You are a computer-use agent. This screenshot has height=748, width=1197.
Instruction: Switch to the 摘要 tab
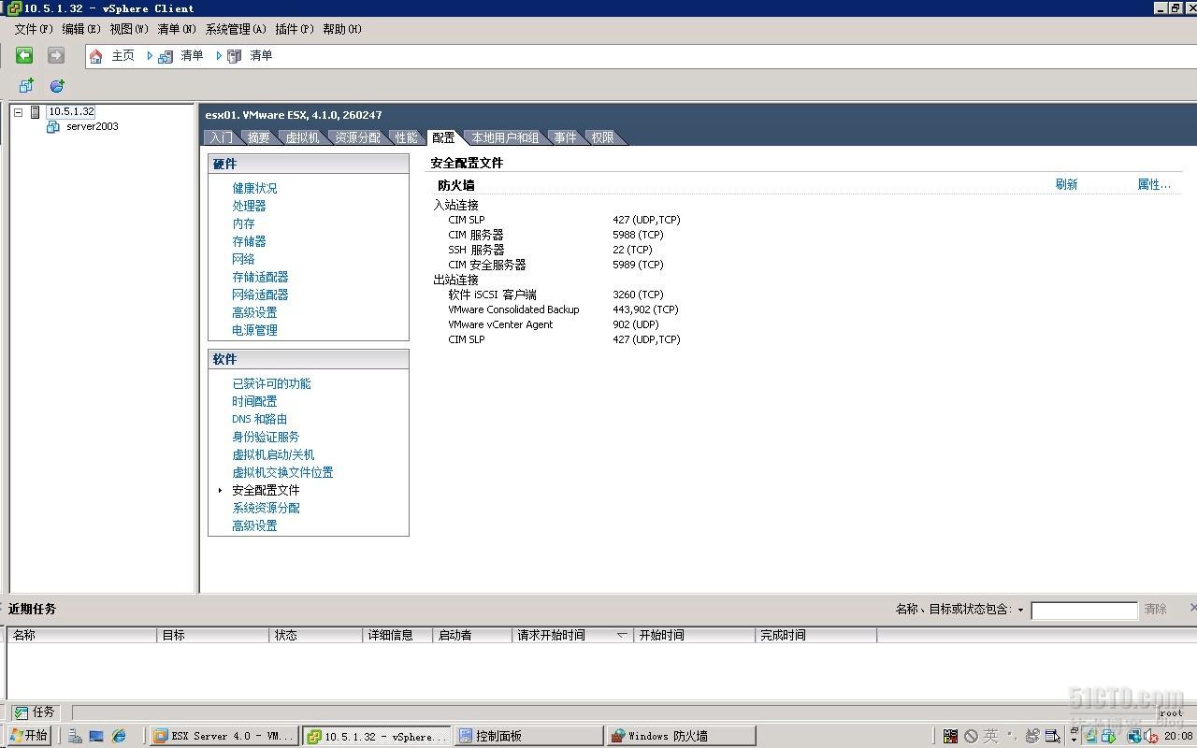coord(259,137)
